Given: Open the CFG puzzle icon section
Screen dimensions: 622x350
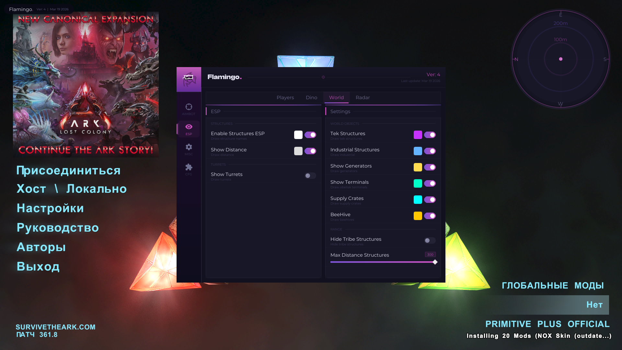Looking at the screenshot, I should [189, 169].
